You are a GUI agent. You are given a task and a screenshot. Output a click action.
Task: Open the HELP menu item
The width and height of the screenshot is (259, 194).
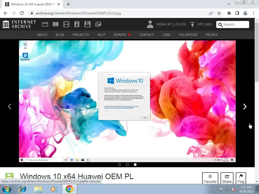[x=101, y=35]
